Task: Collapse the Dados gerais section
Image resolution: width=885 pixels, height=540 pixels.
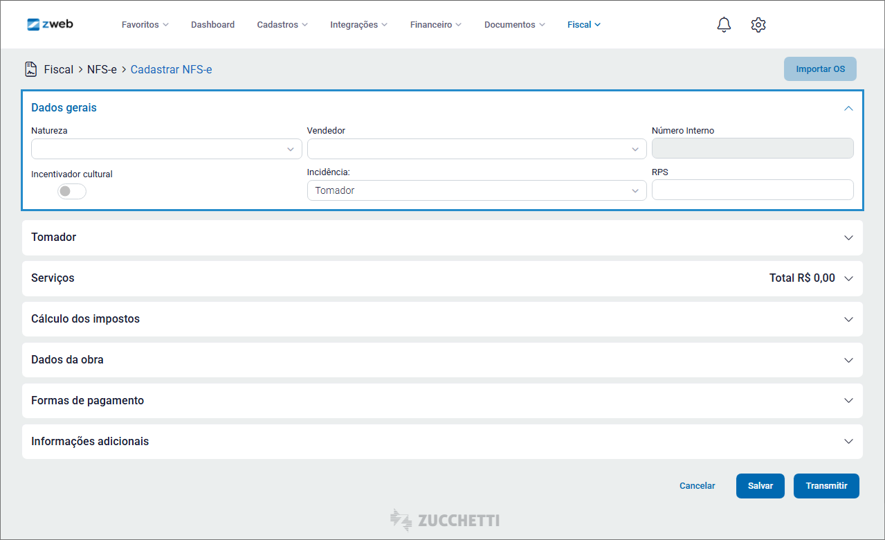Action: coord(848,108)
